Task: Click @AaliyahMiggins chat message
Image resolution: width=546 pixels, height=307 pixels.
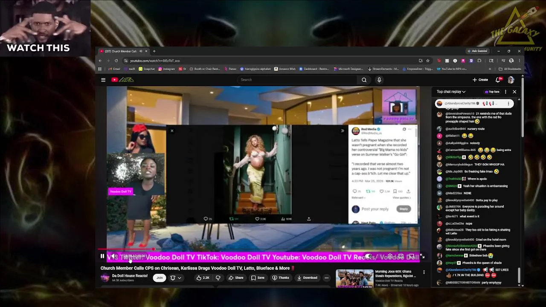Action: click(x=462, y=143)
